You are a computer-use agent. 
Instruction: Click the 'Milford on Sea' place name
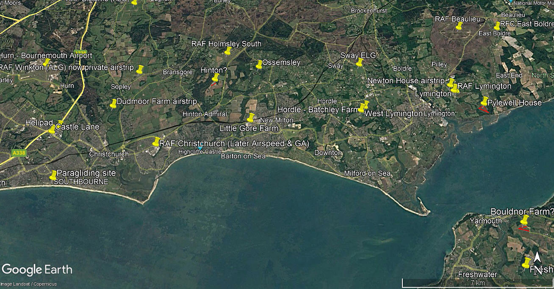[x=367, y=174]
